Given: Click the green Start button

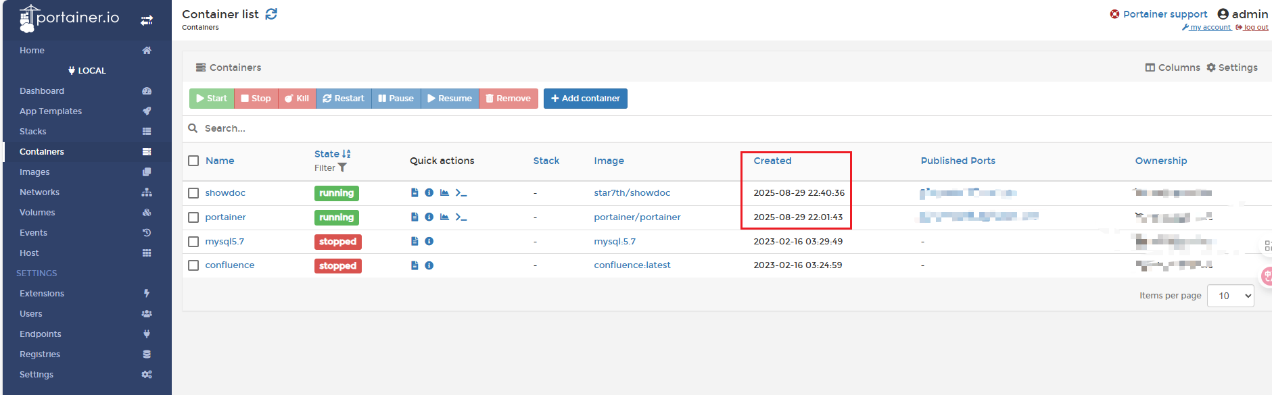Looking at the screenshot, I should pos(212,99).
